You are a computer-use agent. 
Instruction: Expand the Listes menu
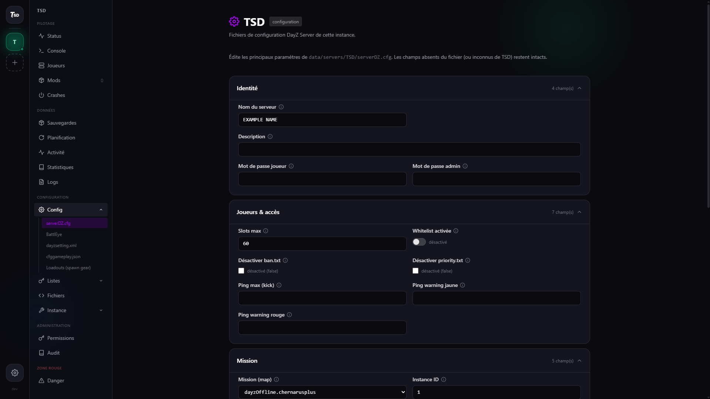71,281
